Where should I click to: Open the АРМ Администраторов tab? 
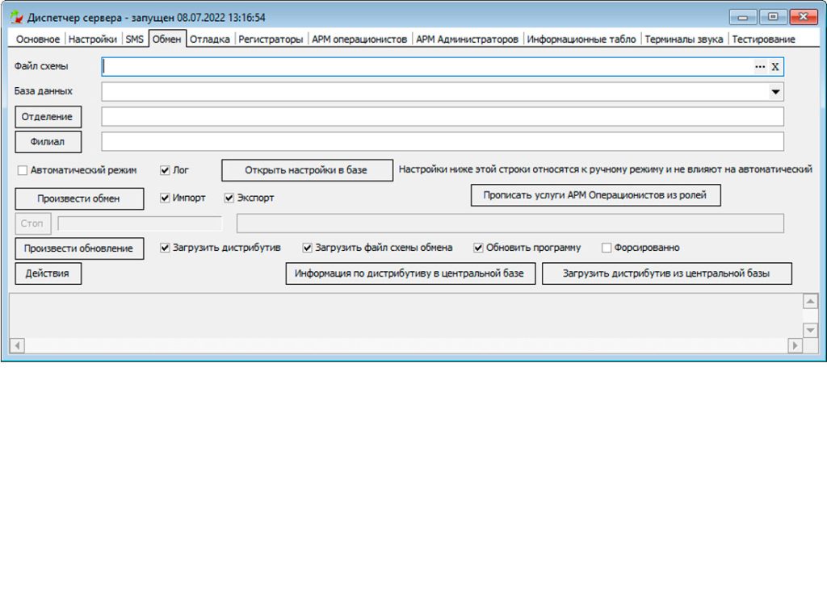coord(467,39)
